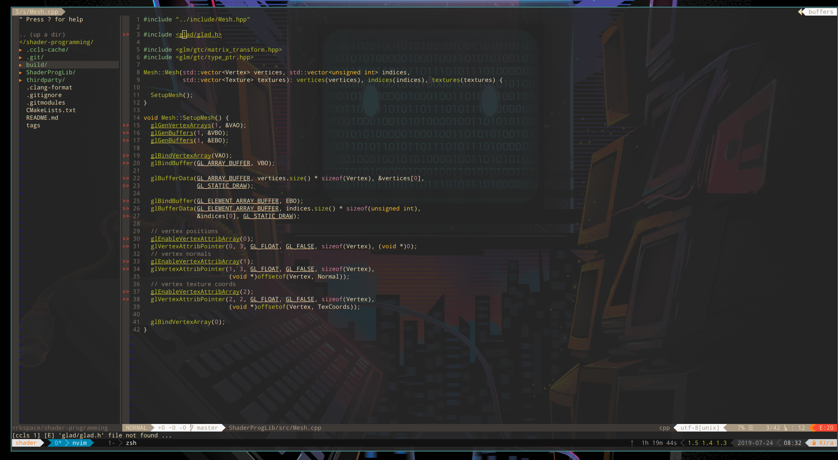Viewport: 838px width, 460px height.
Task: Click the uptime arrow icon
Action: click(632, 443)
